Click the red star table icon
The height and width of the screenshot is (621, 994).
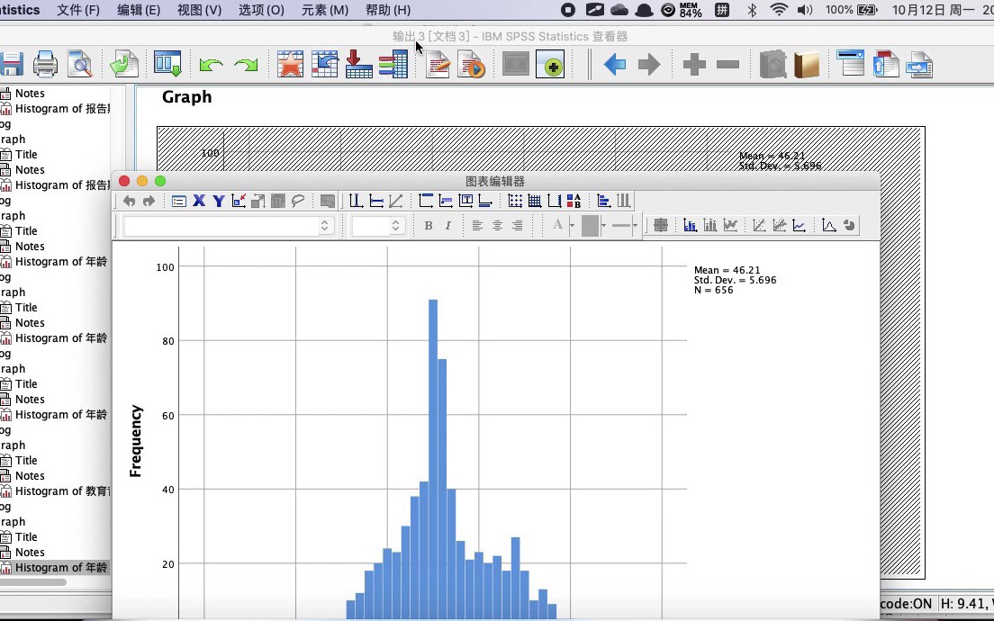[x=290, y=65]
